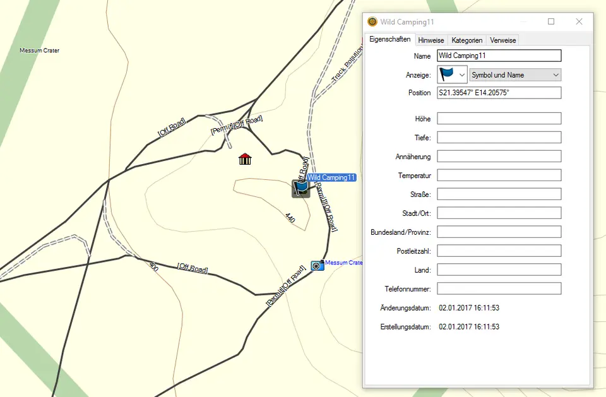Click the Name input field
Viewport: 606px width, 397px height.
coord(499,56)
